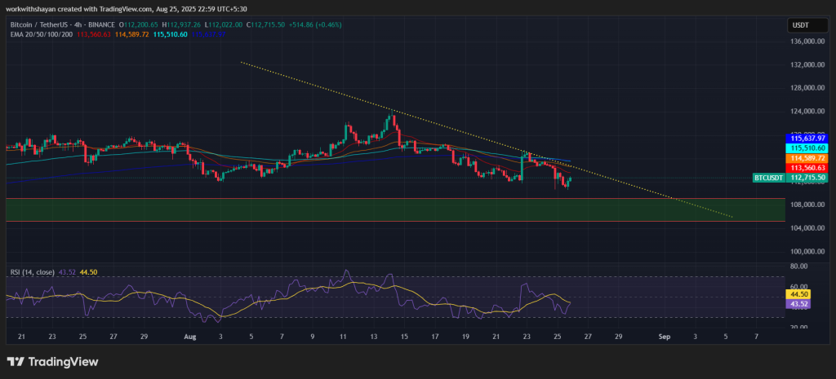Click the Aug label on time axis
Screen dimensions: 836x379
click(x=189, y=336)
